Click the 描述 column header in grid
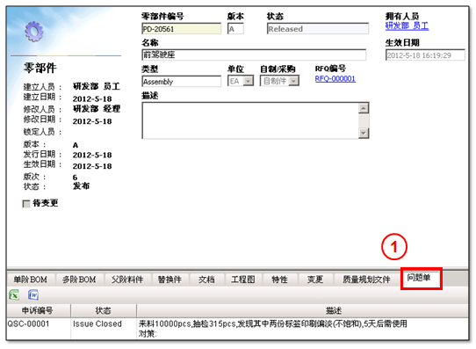The height and width of the screenshot is (349, 476). [302, 310]
